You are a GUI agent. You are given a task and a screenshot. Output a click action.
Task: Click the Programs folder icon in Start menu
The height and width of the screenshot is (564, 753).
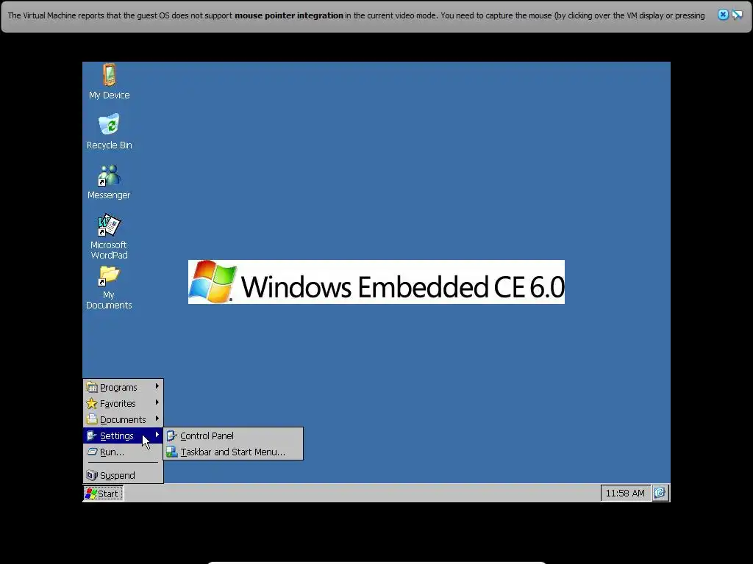point(92,387)
